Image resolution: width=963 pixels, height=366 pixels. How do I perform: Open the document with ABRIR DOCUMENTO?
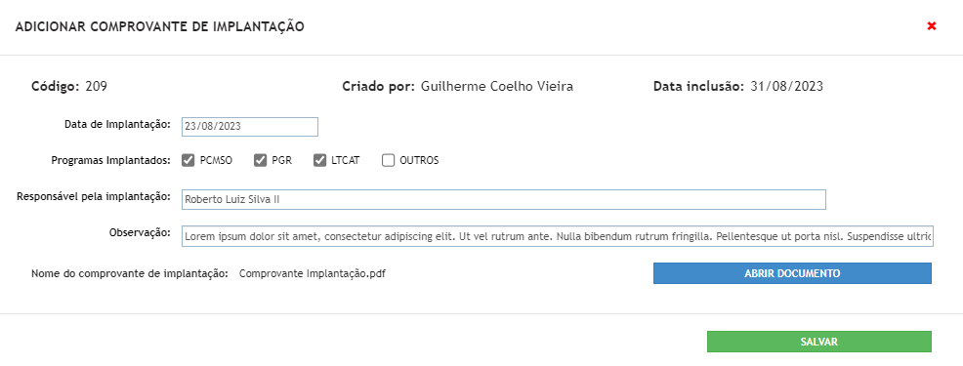pyautogui.click(x=792, y=273)
